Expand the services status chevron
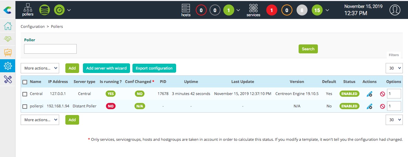The height and width of the screenshot is (157, 408). click(327, 10)
